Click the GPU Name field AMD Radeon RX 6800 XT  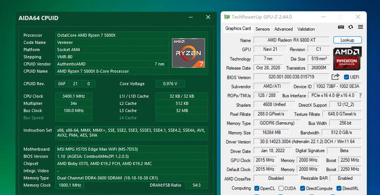click(291, 40)
